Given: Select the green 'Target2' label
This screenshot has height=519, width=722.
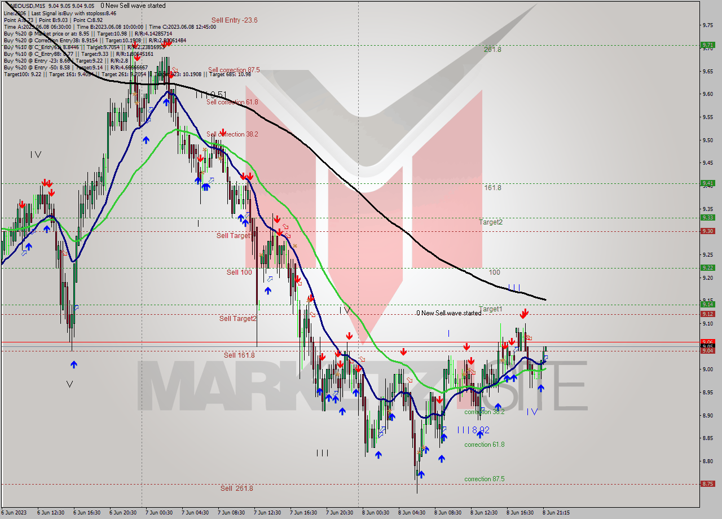Looking at the screenshot, I should [491, 222].
